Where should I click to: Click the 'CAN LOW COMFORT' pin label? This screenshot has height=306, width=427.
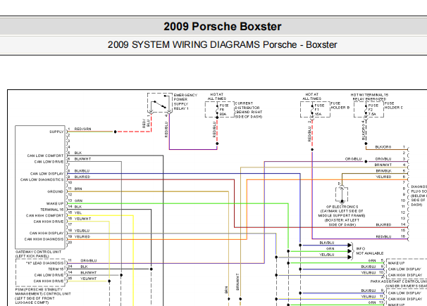[45, 155]
